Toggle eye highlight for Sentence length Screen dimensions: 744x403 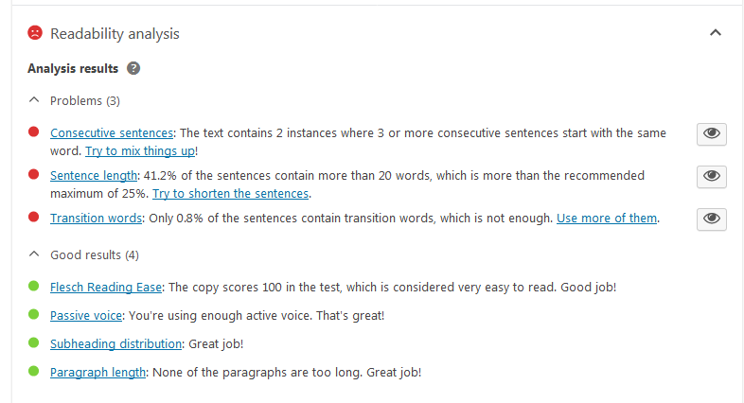tap(711, 176)
